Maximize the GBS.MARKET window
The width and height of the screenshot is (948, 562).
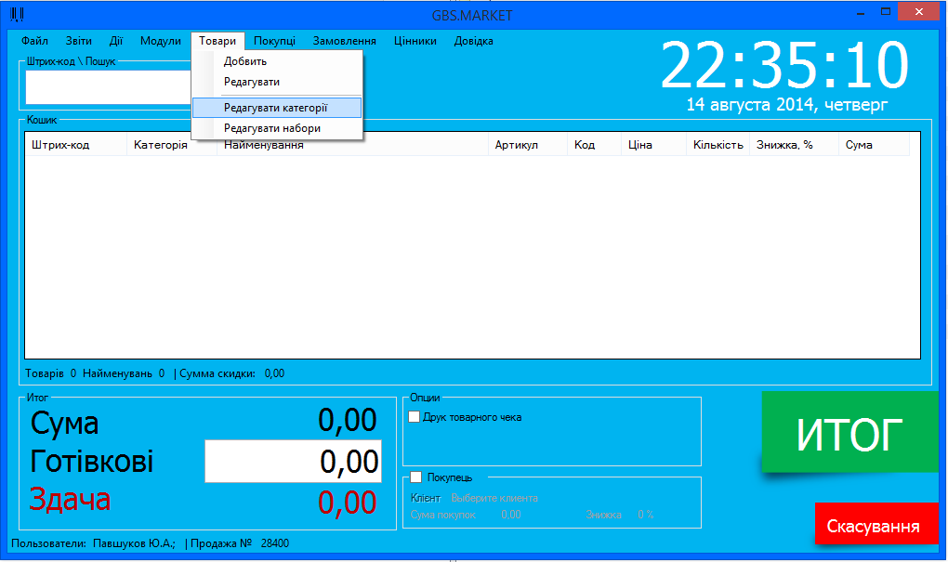click(x=886, y=11)
